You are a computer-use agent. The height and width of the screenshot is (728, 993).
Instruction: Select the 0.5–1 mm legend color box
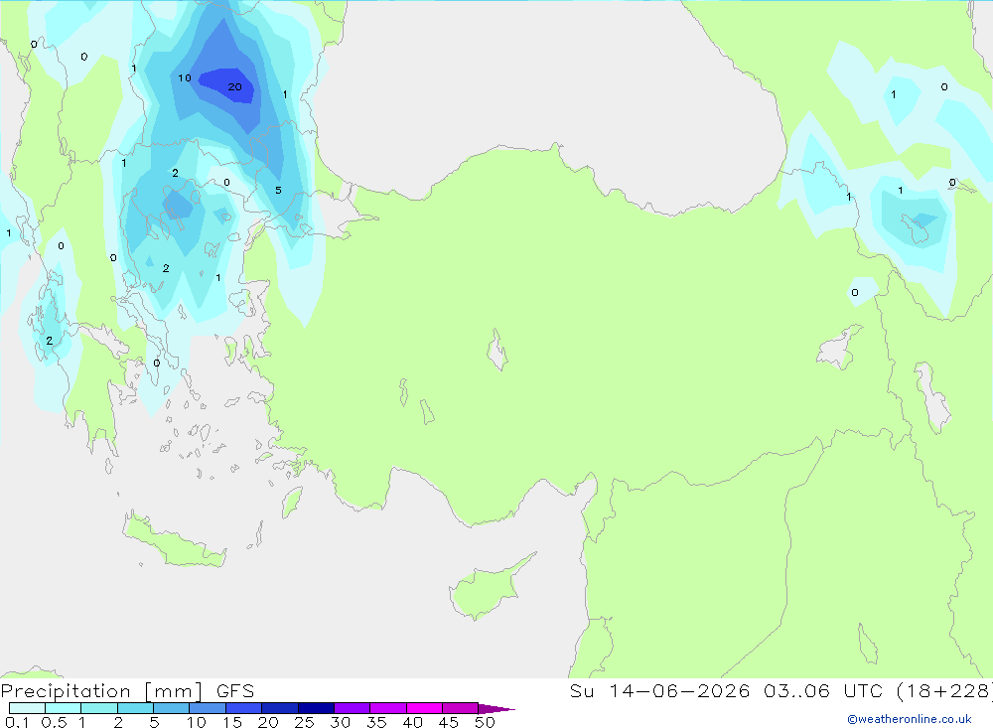[64, 708]
